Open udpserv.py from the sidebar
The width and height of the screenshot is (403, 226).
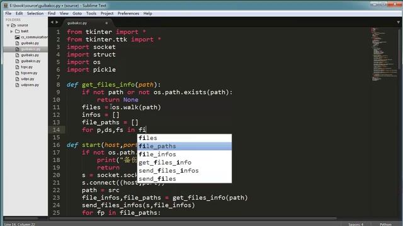click(x=30, y=85)
